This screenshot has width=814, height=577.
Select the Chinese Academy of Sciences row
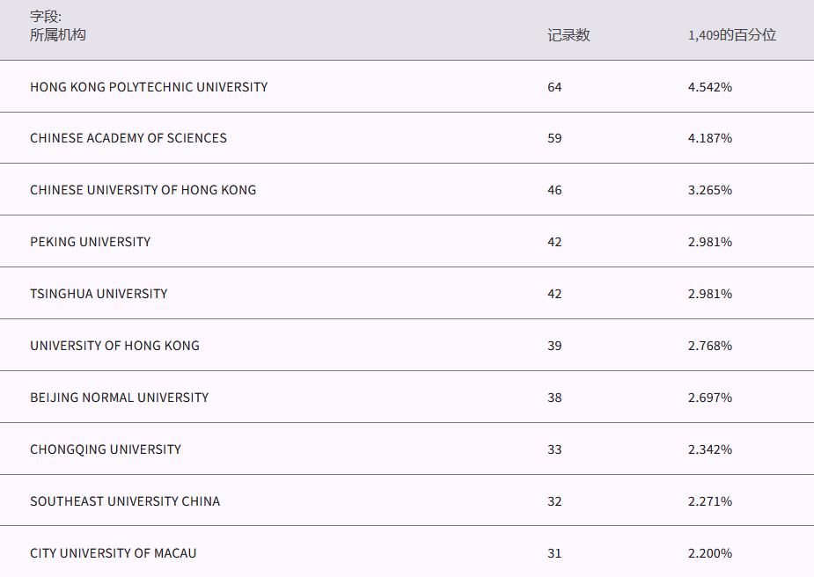[x=128, y=138]
